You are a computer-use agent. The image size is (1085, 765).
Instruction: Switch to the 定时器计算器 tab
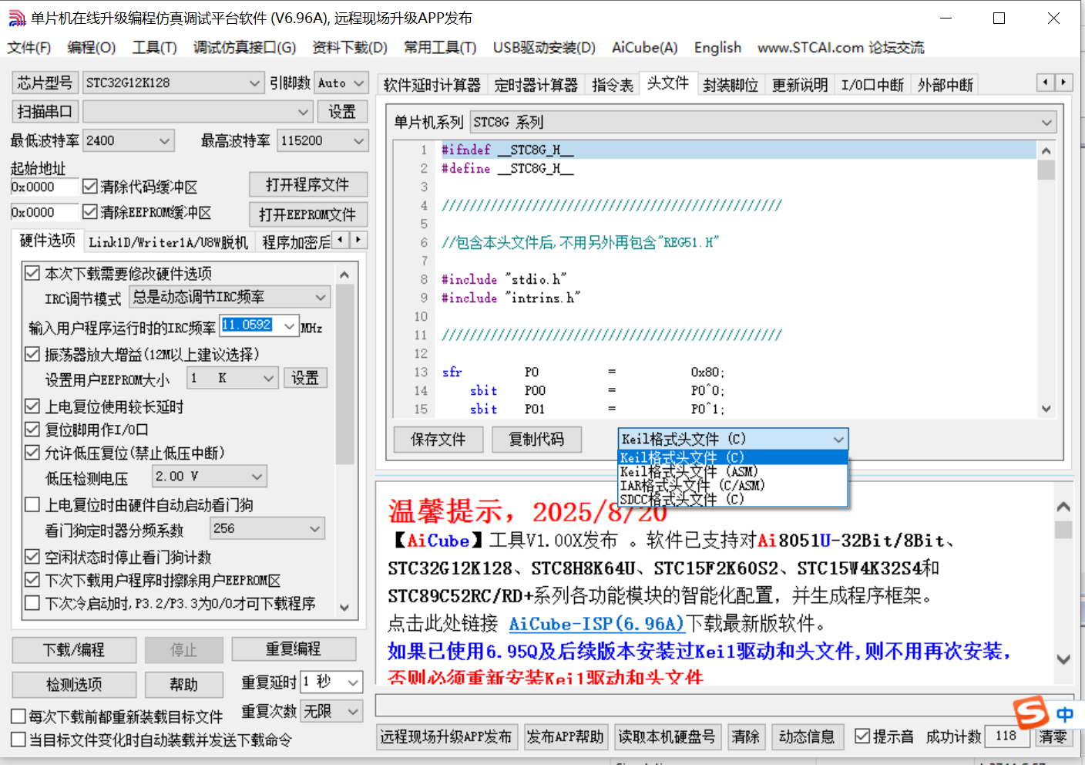(536, 85)
